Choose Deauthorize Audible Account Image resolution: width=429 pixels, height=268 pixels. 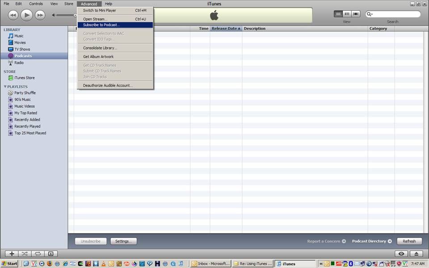point(115,85)
